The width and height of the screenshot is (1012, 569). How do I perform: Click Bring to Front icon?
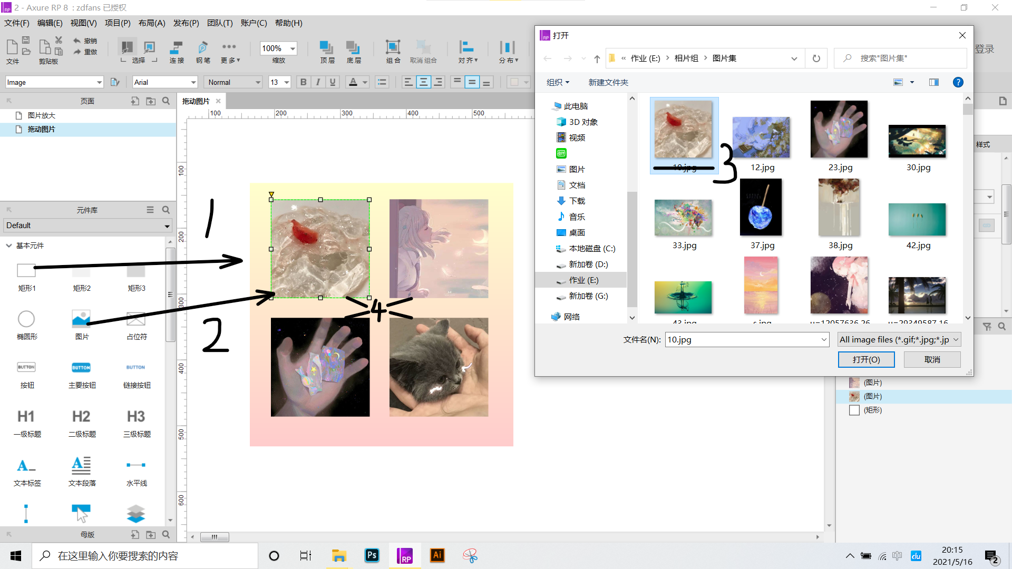coord(327,48)
